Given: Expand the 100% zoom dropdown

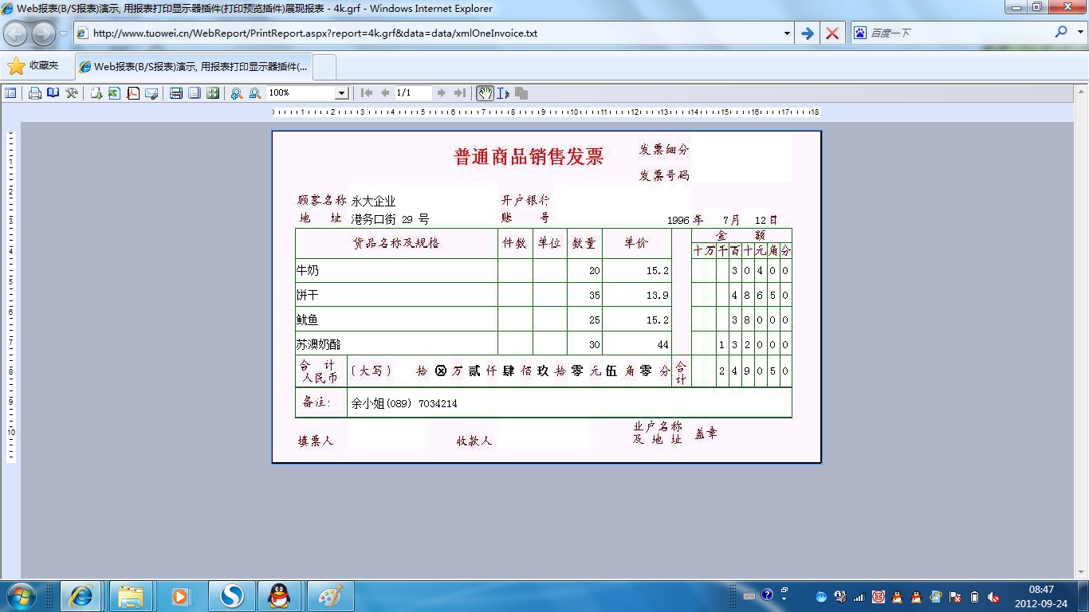Looking at the screenshot, I should pos(341,93).
